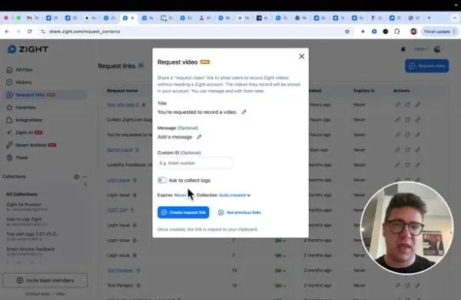This screenshot has width=461, height=300.
Task: Click pencil icon in Usability Feedback row
Action: (417, 165)
